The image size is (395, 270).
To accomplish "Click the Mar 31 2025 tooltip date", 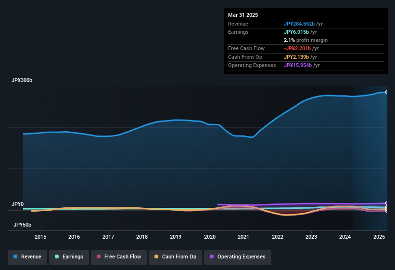I will point(243,15).
